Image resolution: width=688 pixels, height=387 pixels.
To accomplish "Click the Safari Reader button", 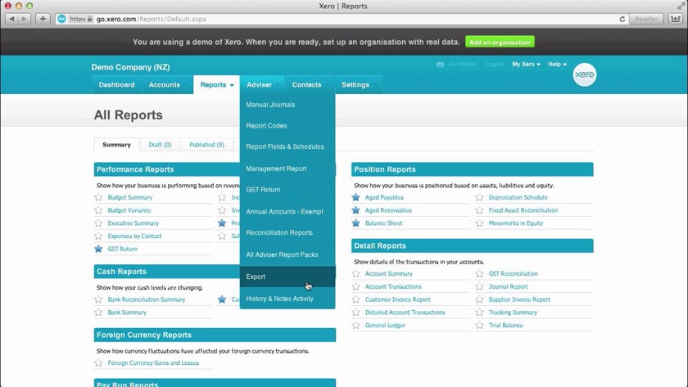I will (x=646, y=19).
